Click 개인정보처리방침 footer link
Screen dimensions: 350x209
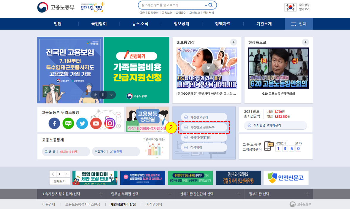(123, 204)
